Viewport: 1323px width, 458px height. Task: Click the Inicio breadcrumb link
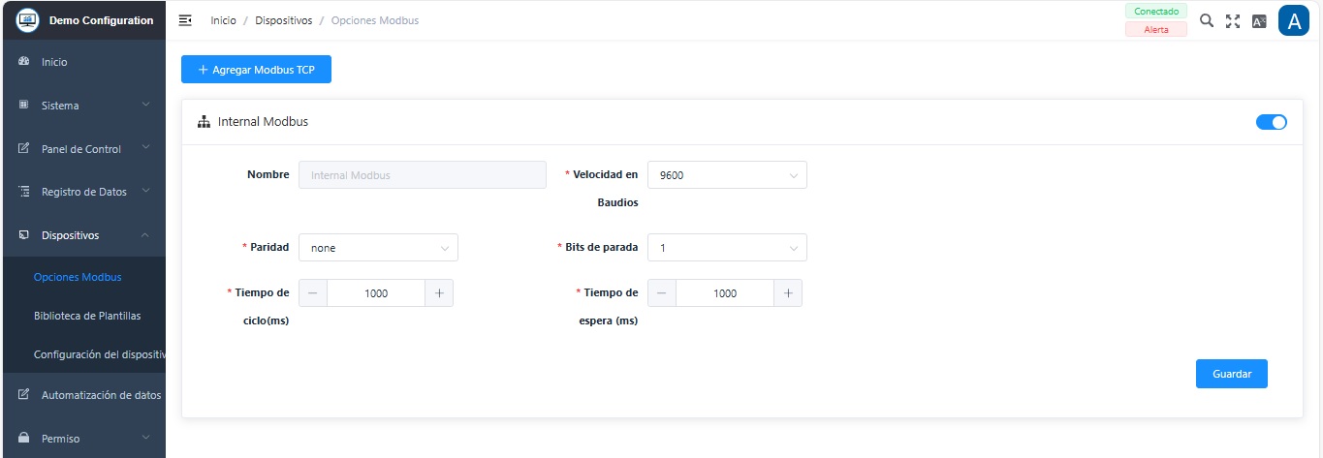(x=223, y=20)
